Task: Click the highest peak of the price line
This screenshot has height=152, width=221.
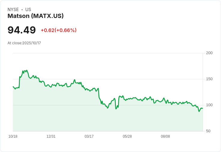Action: click(26, 70)
